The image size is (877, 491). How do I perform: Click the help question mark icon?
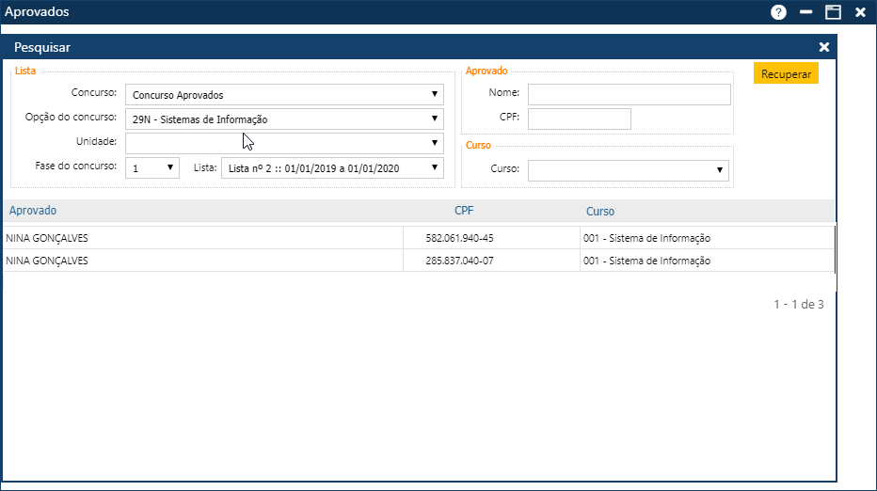pos(778,12)
